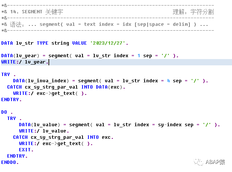This screenshot has height=172, width=232.
Task: Click the DO keyword
Action: click(4, 112)
